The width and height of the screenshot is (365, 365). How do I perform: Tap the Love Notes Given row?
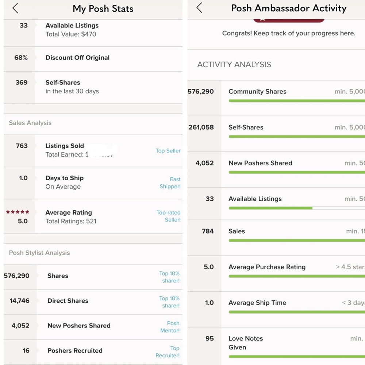tap(276, 346)
